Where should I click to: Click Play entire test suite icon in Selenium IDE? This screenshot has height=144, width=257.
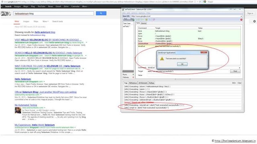138,20
